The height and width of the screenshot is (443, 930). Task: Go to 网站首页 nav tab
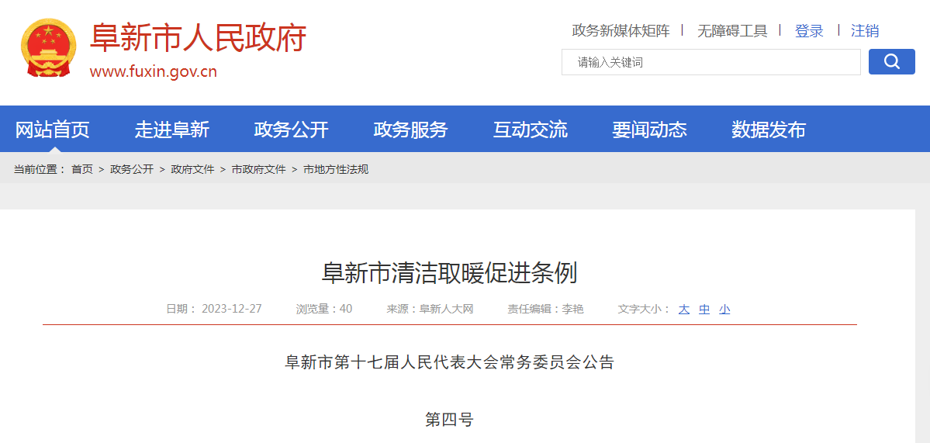52,130
